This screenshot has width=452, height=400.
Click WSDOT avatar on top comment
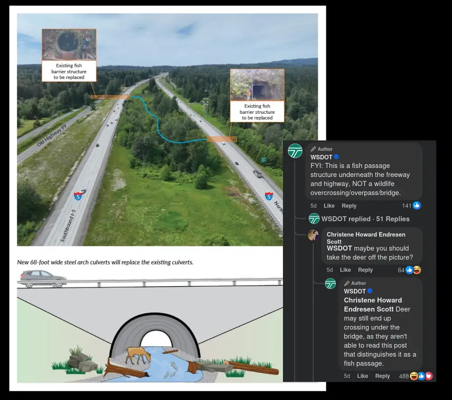[x=295, y=151]
